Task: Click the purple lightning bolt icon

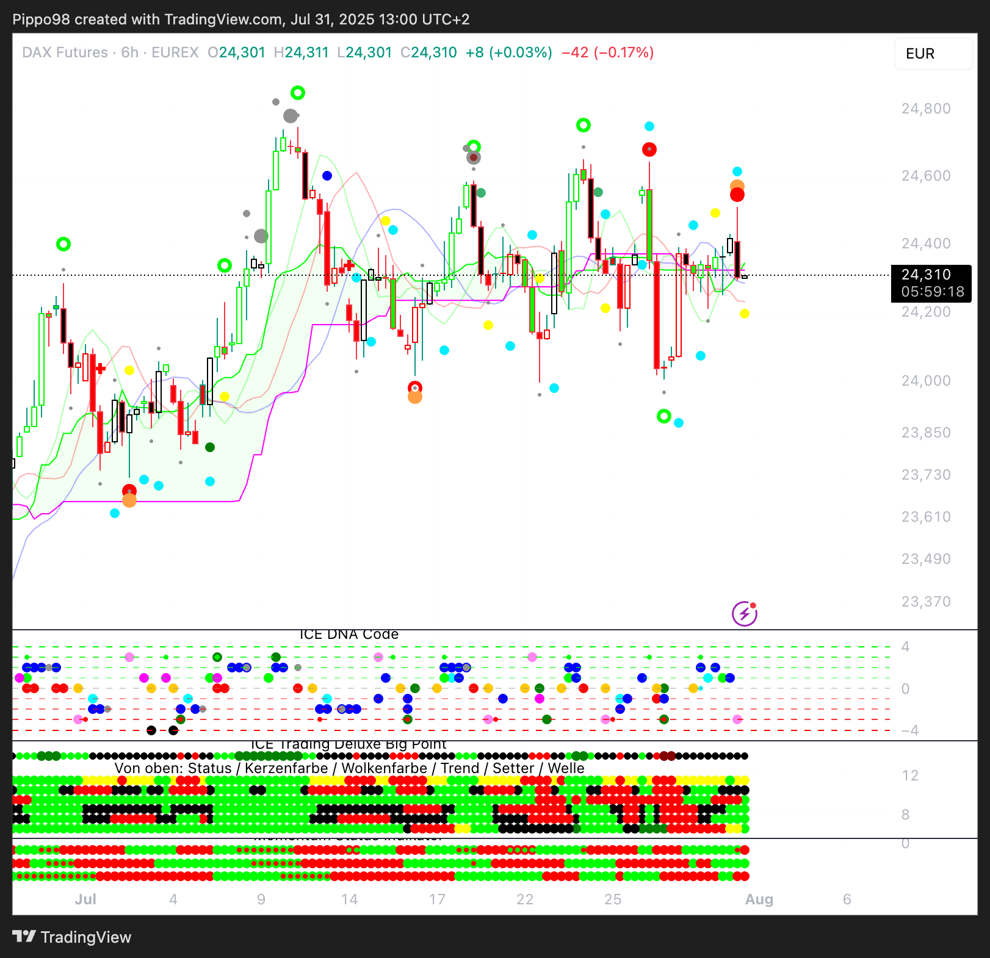Action: [744, 613]
